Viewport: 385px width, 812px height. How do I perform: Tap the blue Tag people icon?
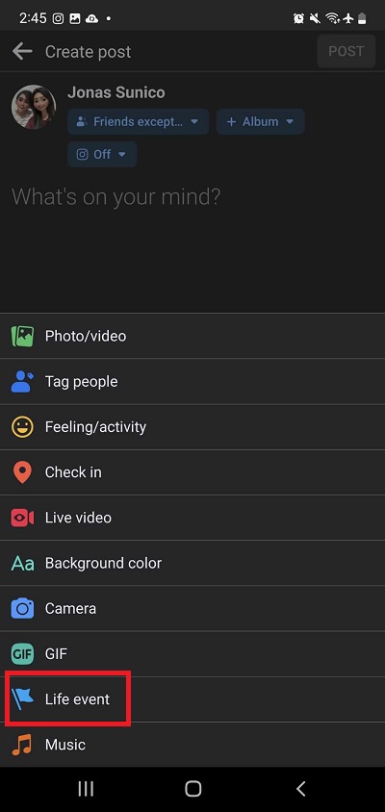22,382
